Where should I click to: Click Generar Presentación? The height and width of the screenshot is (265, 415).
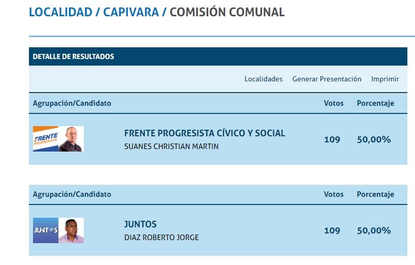point(327,79)
